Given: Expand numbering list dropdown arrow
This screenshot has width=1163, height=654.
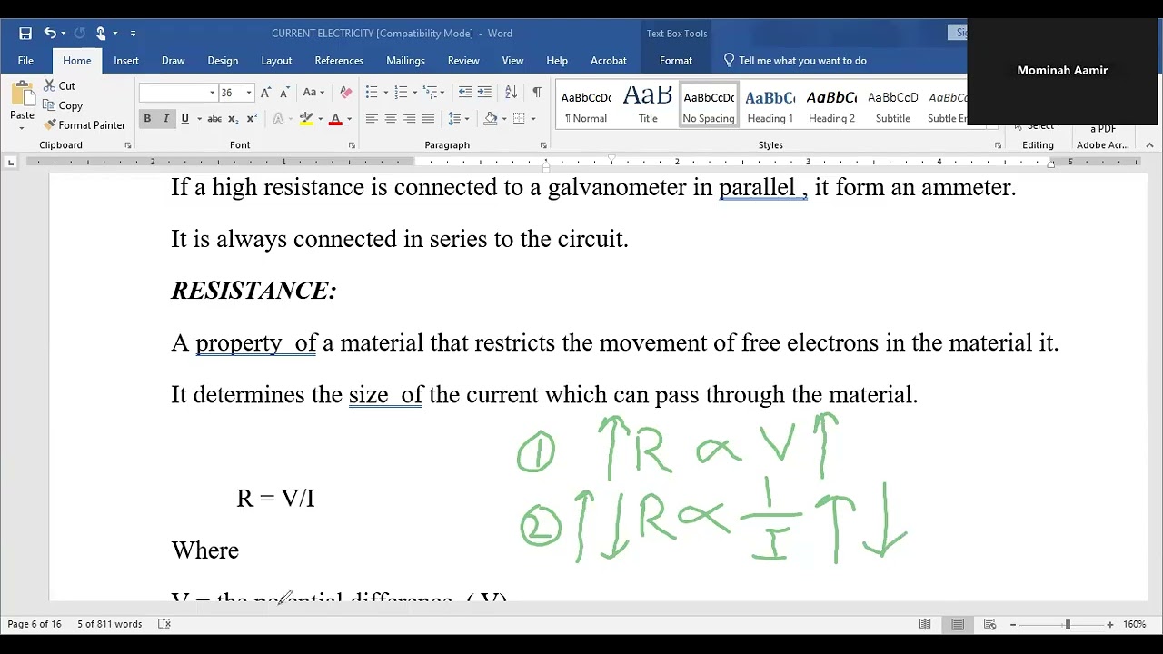Looking at the screenshot, I should [x=415, y=93].
